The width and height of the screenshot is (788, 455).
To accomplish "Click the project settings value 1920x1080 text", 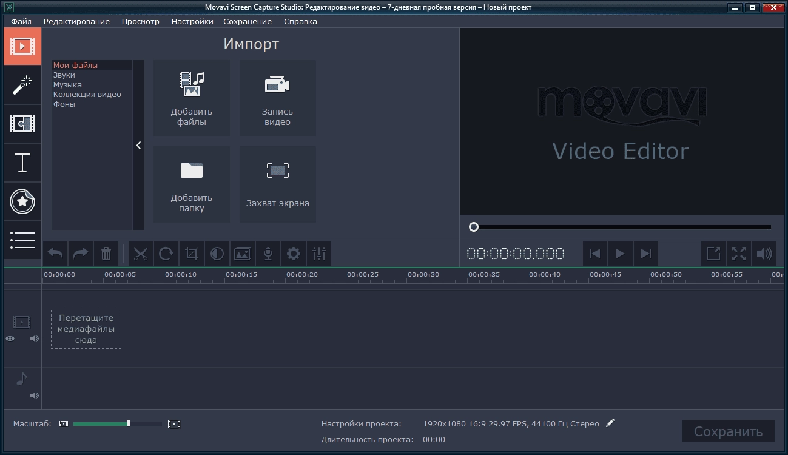I will (511, 423).
